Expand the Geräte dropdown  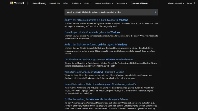pyautogui.click(x=88, y=3)
